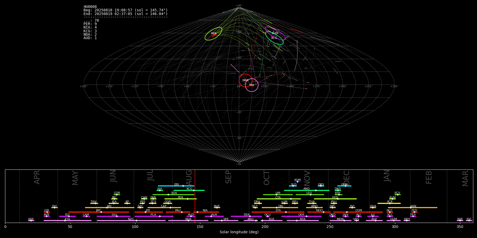Viewport: 477px width, 238px height.
Task: Click the 'NDA: 2' count entry
Action: click(90, 35)
